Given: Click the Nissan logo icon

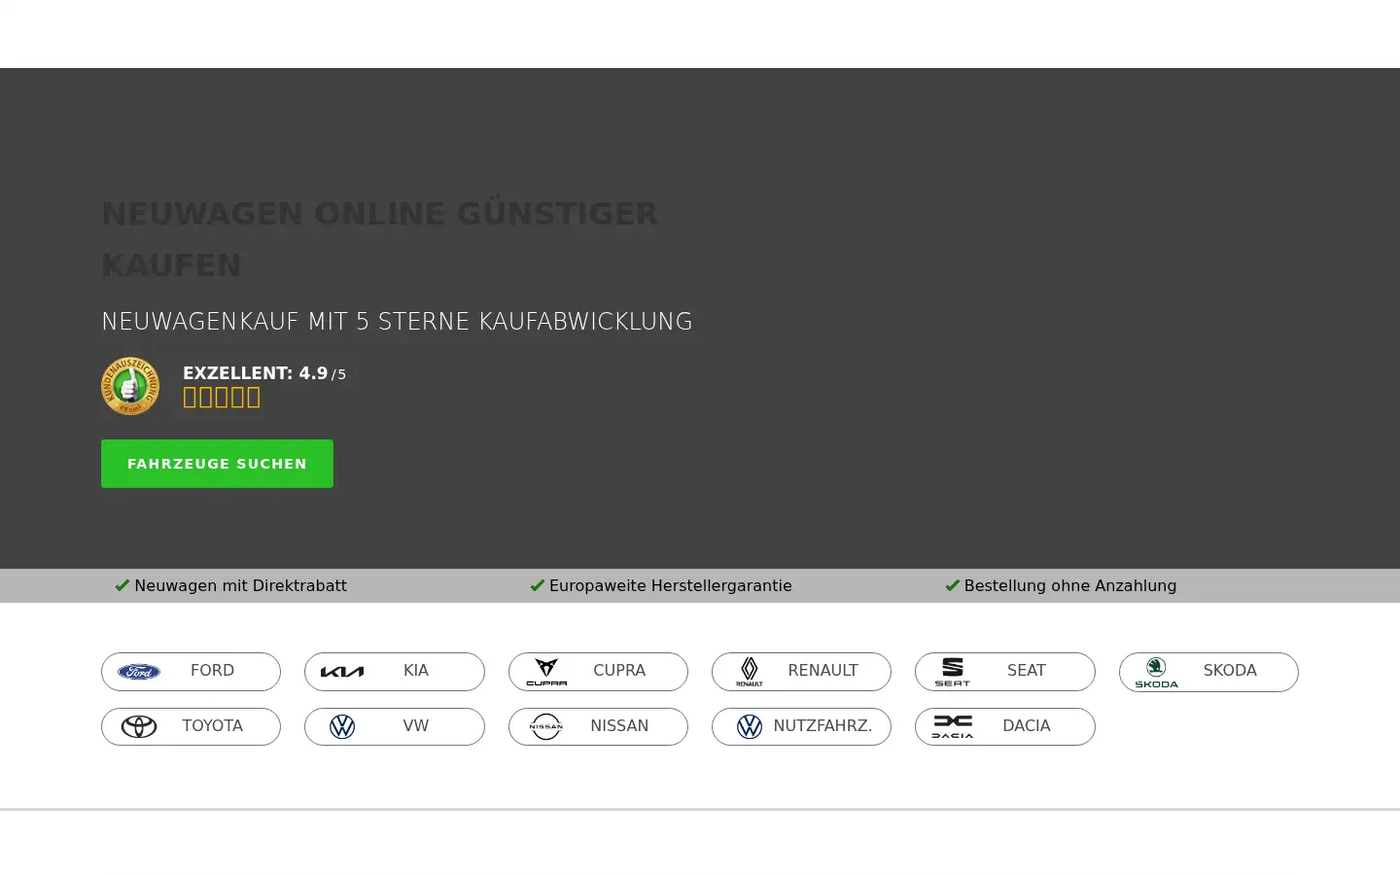Looking at the screenshot, I should tap(546, 726).
